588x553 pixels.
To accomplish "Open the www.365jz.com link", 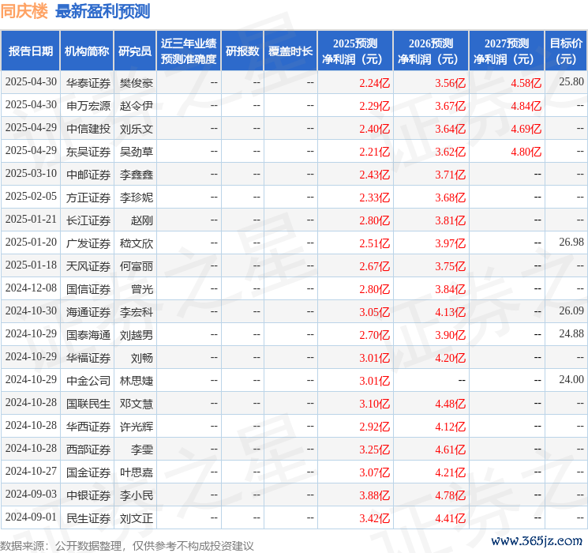I will (536, 540).
